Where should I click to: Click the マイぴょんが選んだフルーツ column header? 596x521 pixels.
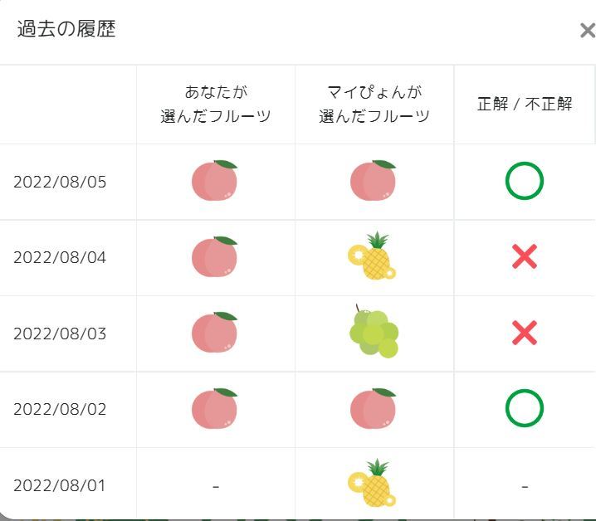(374, 104)
